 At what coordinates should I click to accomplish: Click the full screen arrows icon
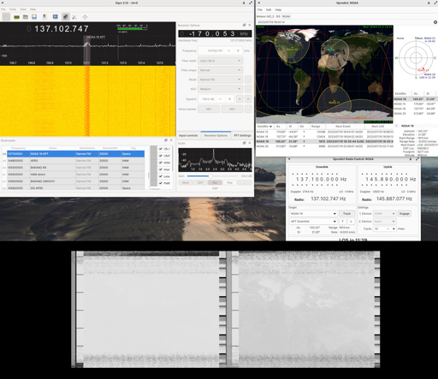pos(85,17)
